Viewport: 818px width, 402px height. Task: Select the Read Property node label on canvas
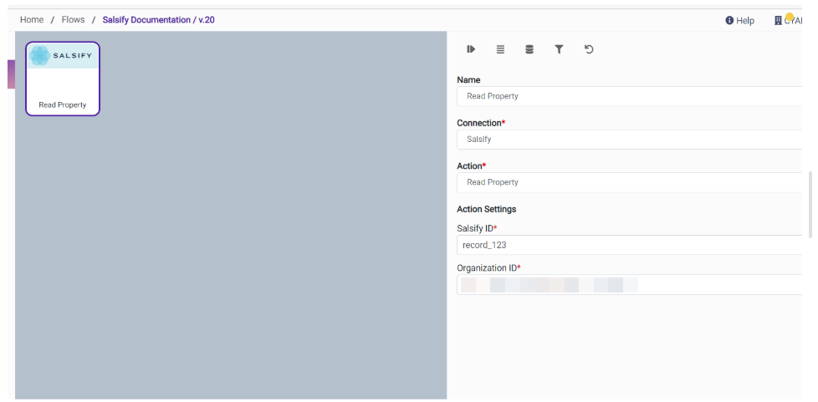coord(63,105)
